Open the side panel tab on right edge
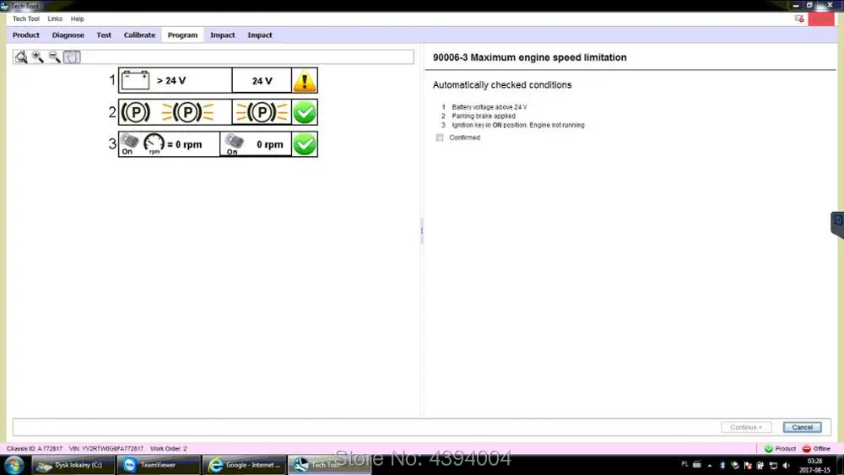 837,224
